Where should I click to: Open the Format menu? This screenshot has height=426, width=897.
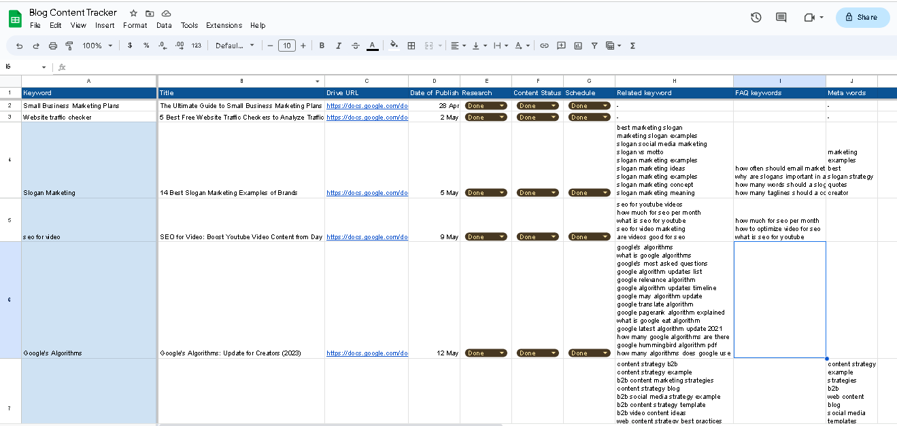[135, 25]
